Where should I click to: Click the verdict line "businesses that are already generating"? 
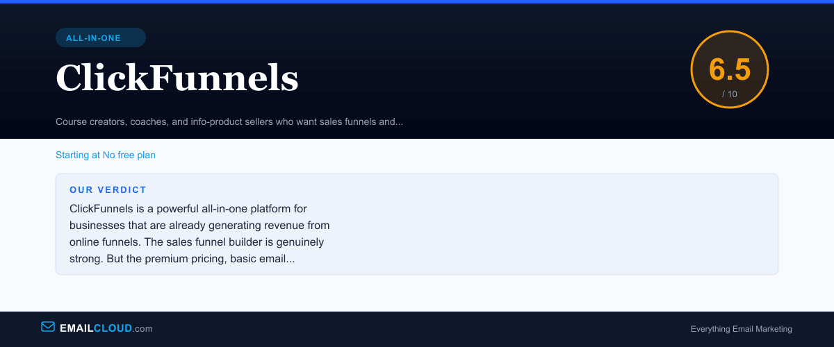click(x=199, y=225)
